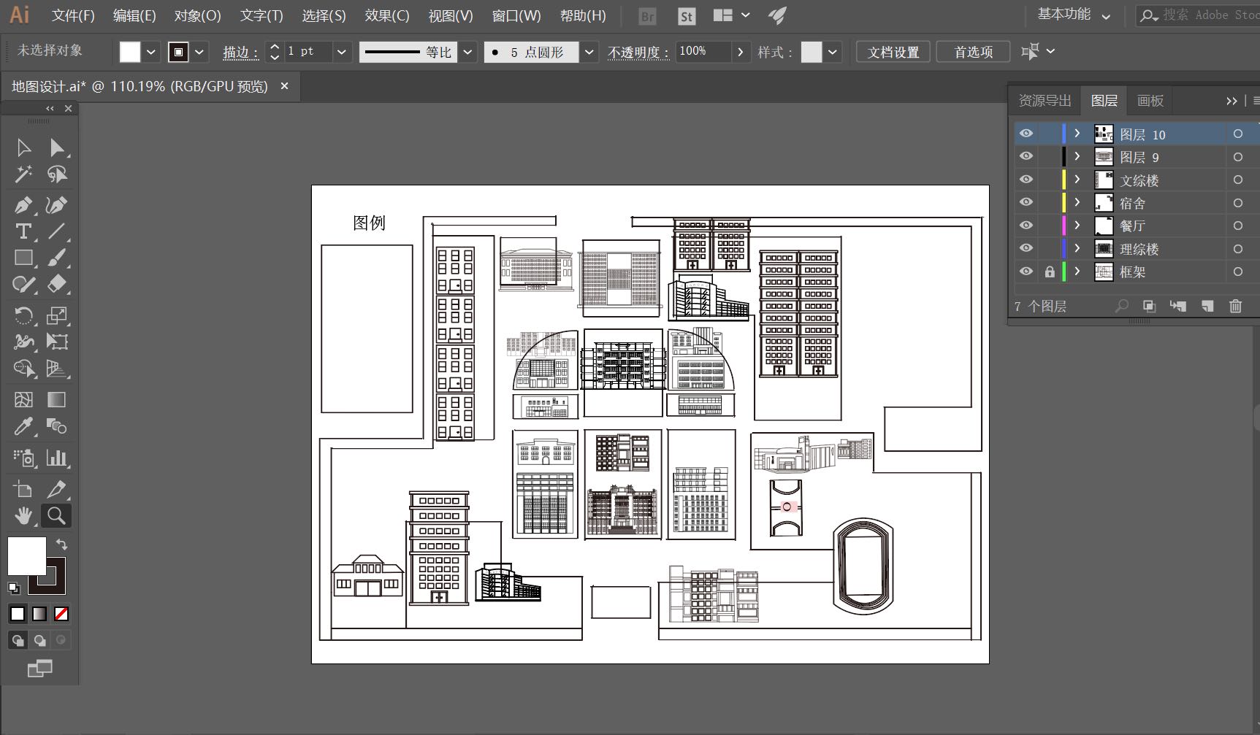Unlock the 框架 layer
Screen dimensions: 1260x735
pyautogui.click(x=1050, y=272)
